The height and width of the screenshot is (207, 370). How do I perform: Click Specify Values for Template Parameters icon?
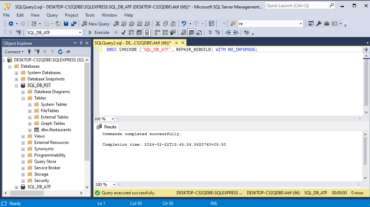tap(246, 32)
